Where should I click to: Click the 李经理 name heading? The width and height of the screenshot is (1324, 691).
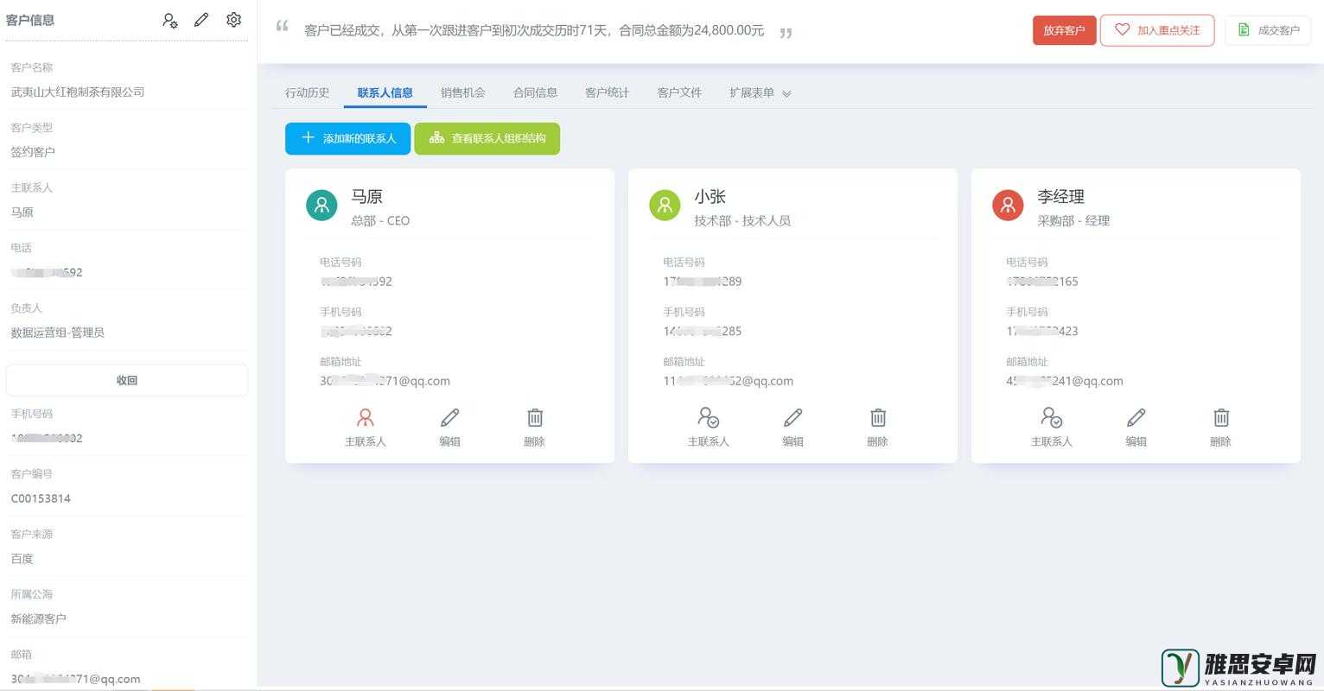pyautogui.click(x=1060, y=197)
